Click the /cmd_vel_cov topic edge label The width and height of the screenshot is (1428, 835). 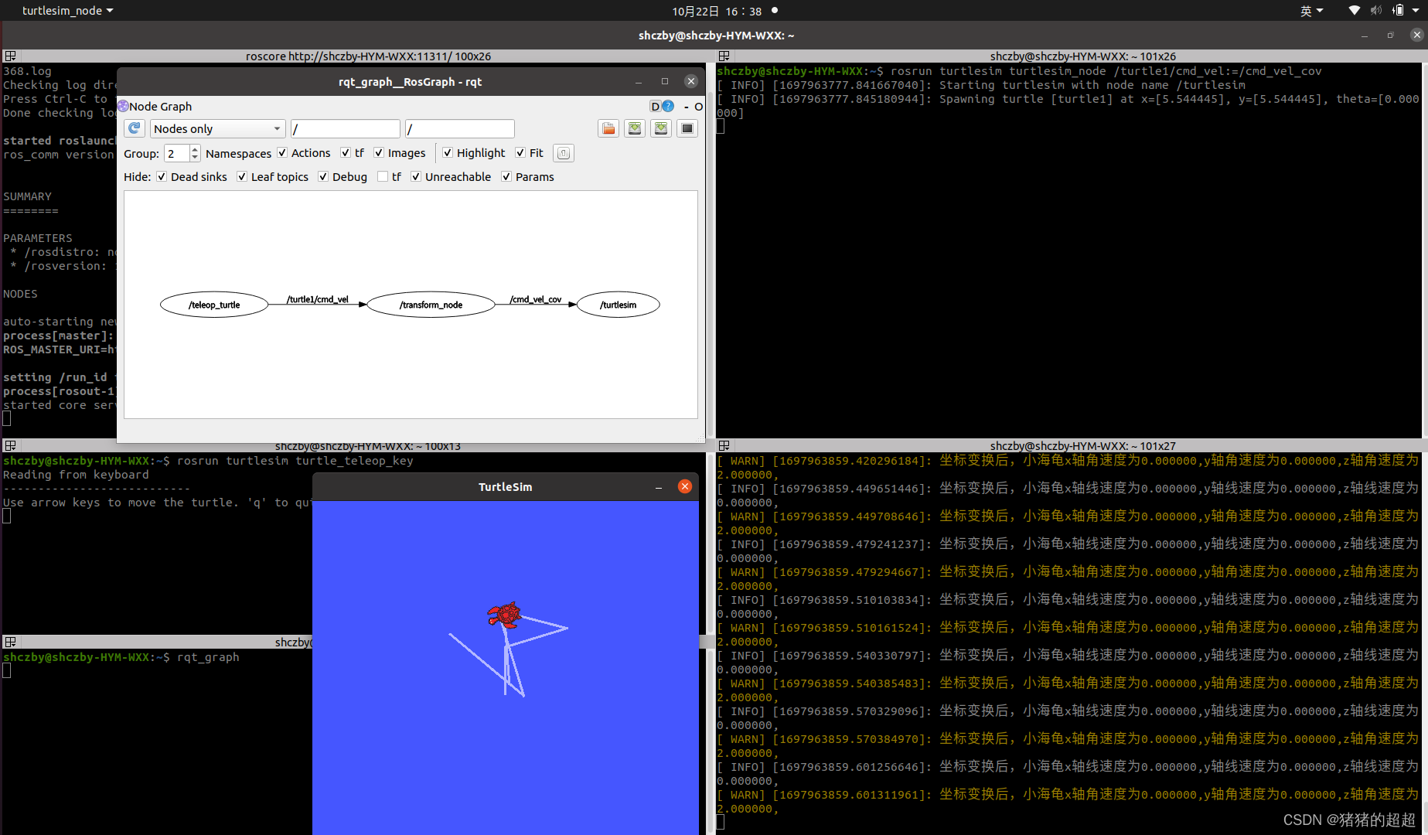536,299
